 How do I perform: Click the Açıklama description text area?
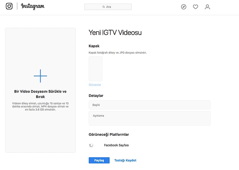click(x=149, y=118)
